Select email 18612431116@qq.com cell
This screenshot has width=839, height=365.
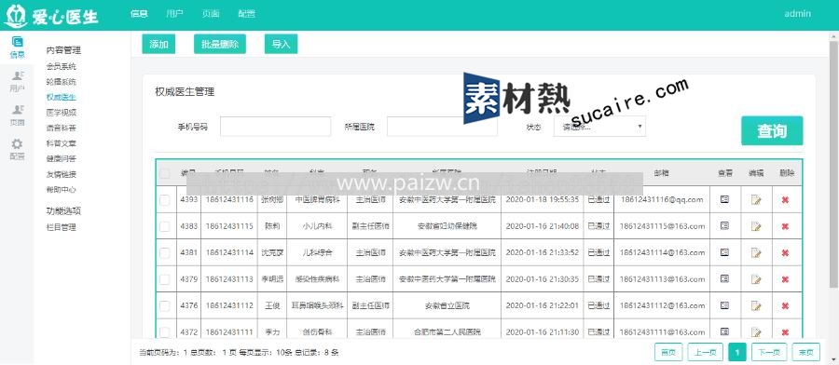662,199
